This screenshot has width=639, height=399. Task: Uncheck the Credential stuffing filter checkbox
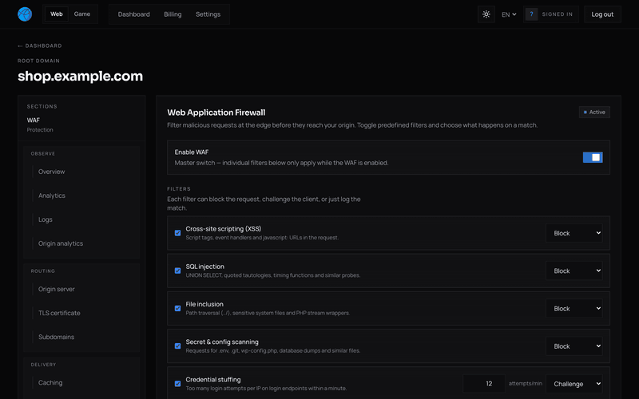pos(177,384)
